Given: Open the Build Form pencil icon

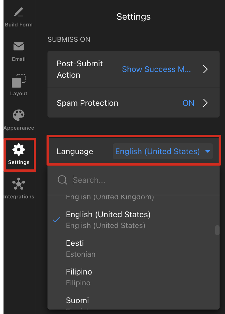Looking at the screenshot, I should (x=18, y=12).
